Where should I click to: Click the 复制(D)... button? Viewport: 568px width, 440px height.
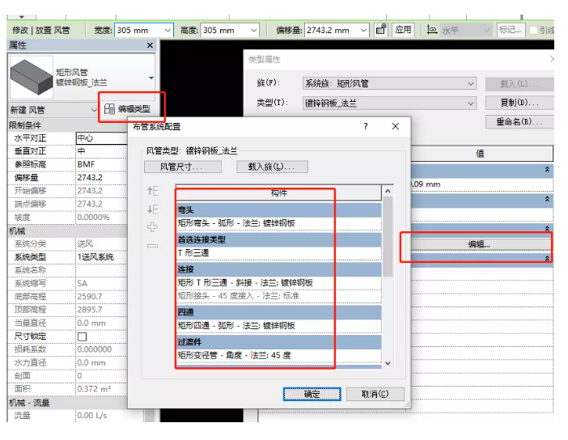point(519,103)
